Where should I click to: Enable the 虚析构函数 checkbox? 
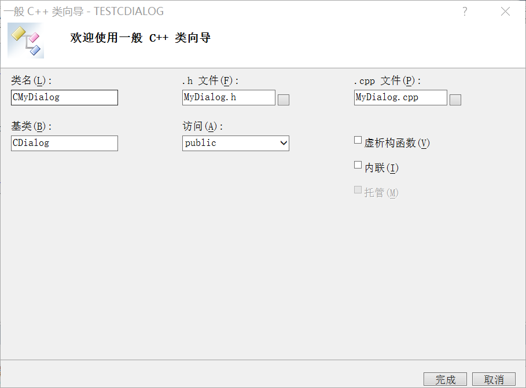click(358, 140)
